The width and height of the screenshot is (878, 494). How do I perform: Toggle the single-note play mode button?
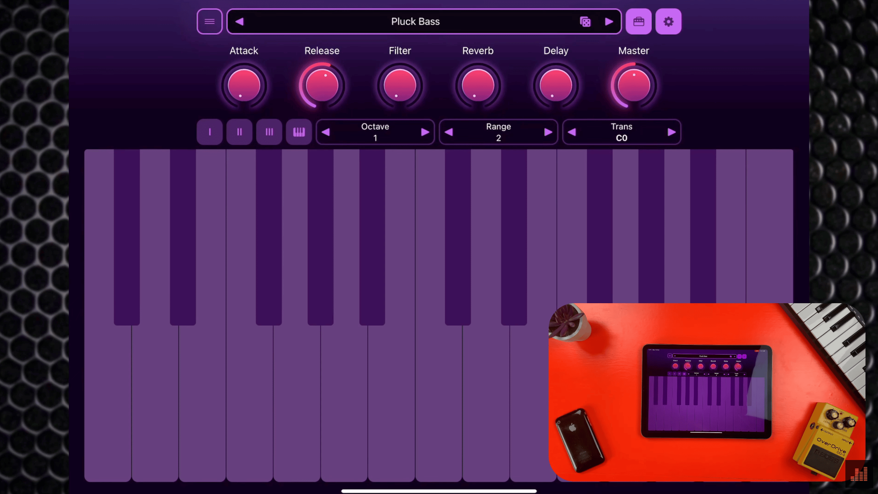(210, 131)
